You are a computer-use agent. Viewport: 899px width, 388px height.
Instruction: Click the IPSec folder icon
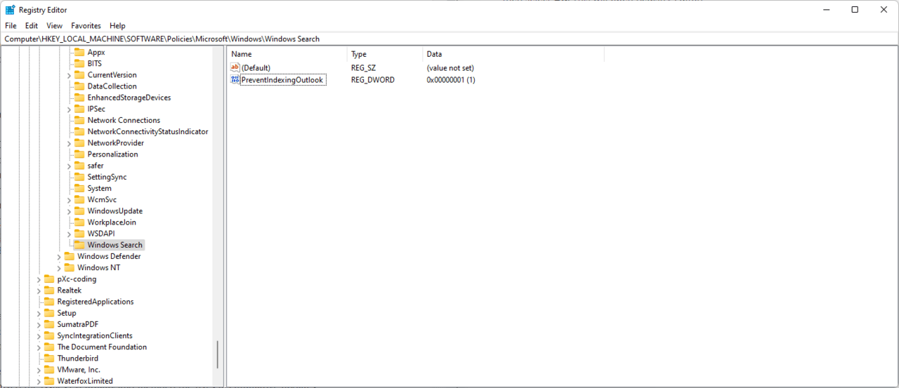point(79,109)
